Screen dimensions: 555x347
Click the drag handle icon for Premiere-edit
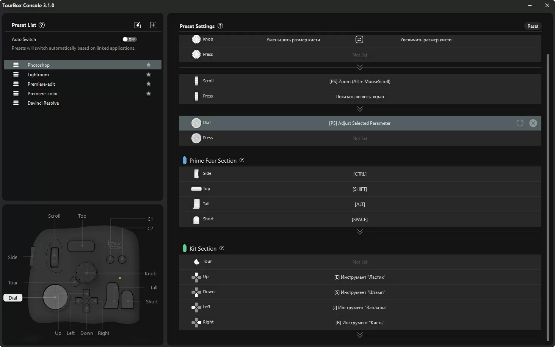tap(16, 84)
